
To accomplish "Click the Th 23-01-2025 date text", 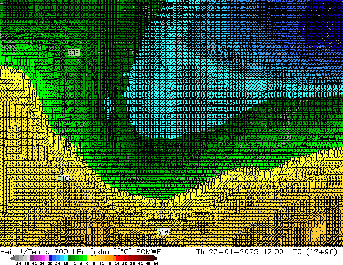I will pos(227,252).
